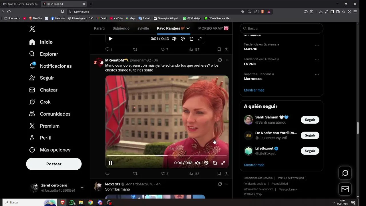Open Perfil from the sidebar
The width and height of the screenshot is (366, 206).
tap(40, 138)
